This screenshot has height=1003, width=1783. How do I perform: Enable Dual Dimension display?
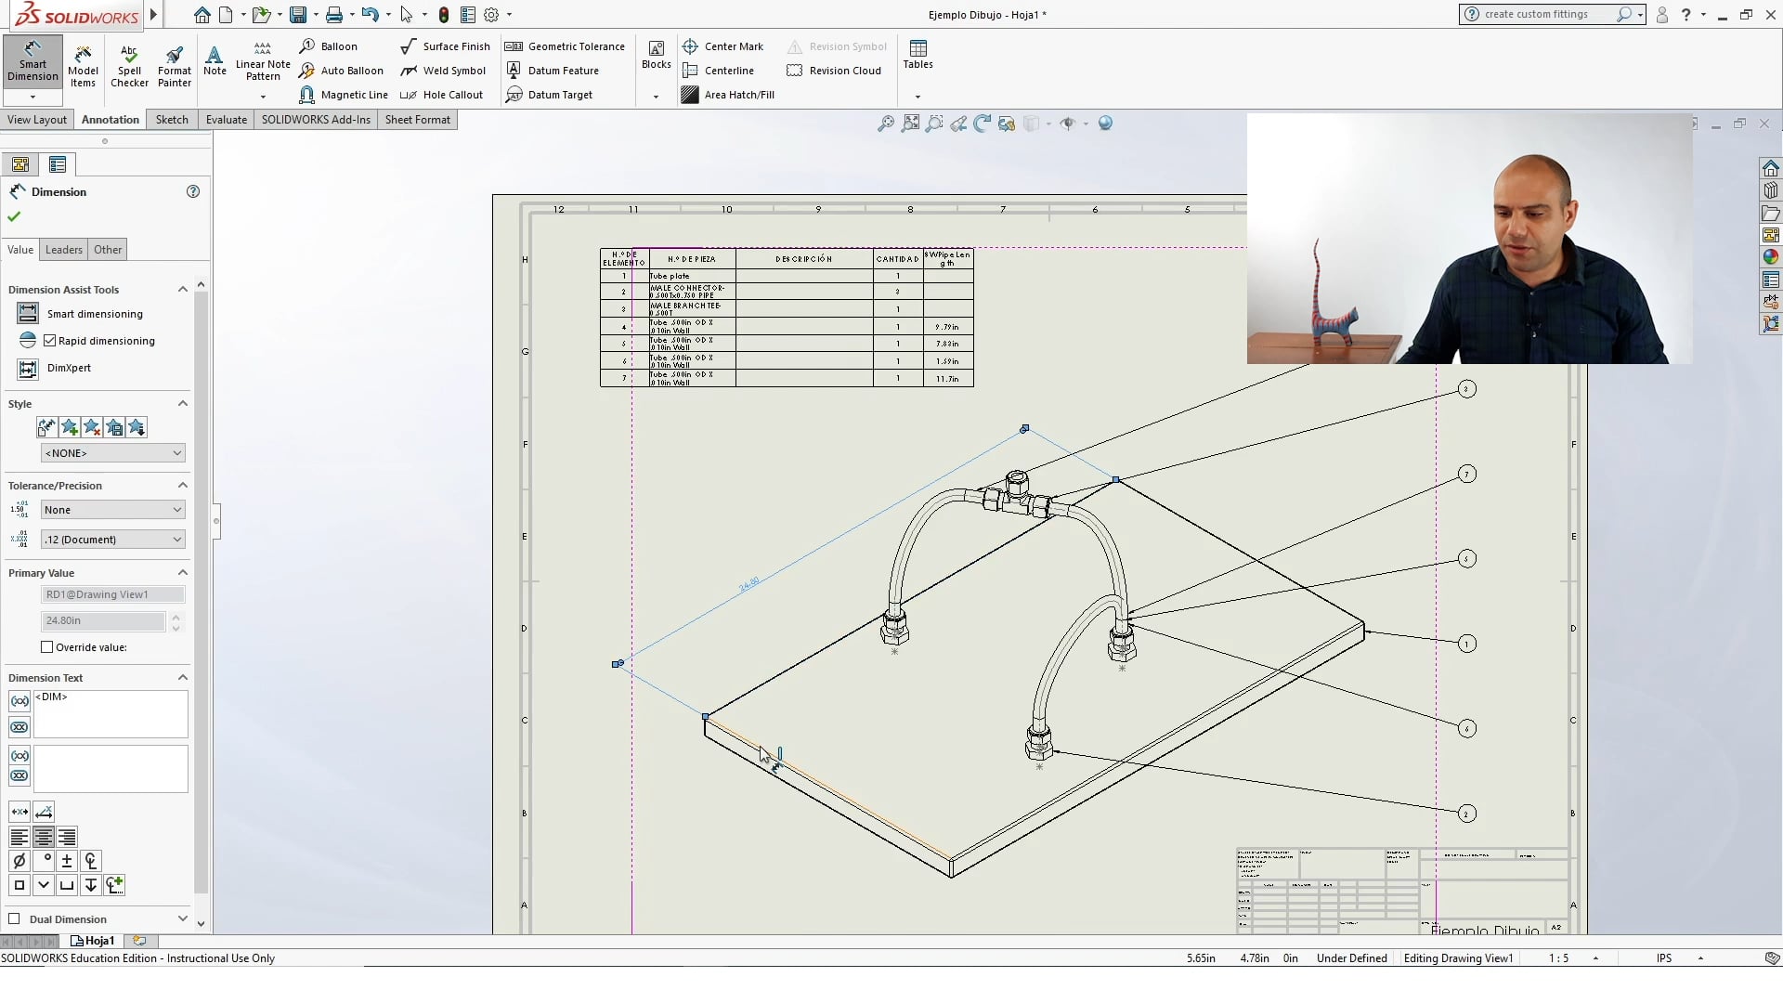coord(15,918)
